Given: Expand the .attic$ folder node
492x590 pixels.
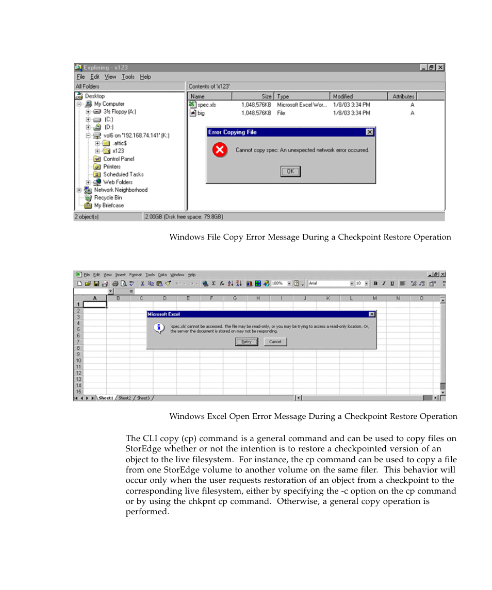Looking at the screenshot, I should point(97,143).
